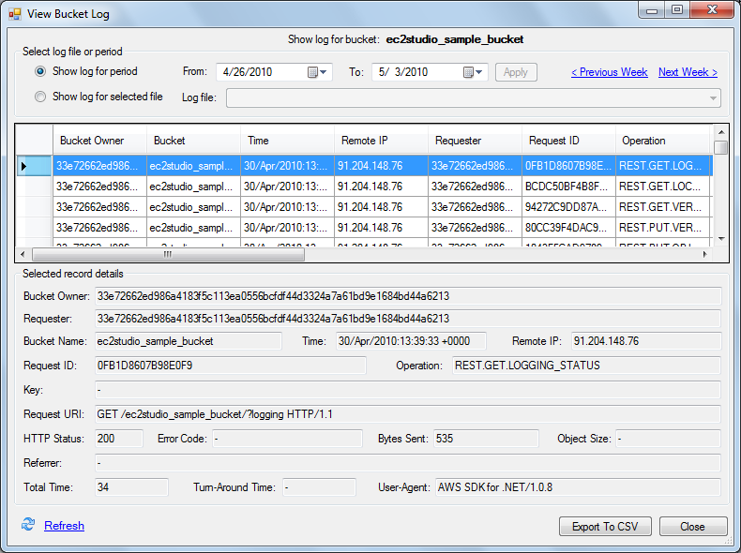This screenshot has height=553, width=741.
Task: Go to Previous Week link
Action: (609, 72)
